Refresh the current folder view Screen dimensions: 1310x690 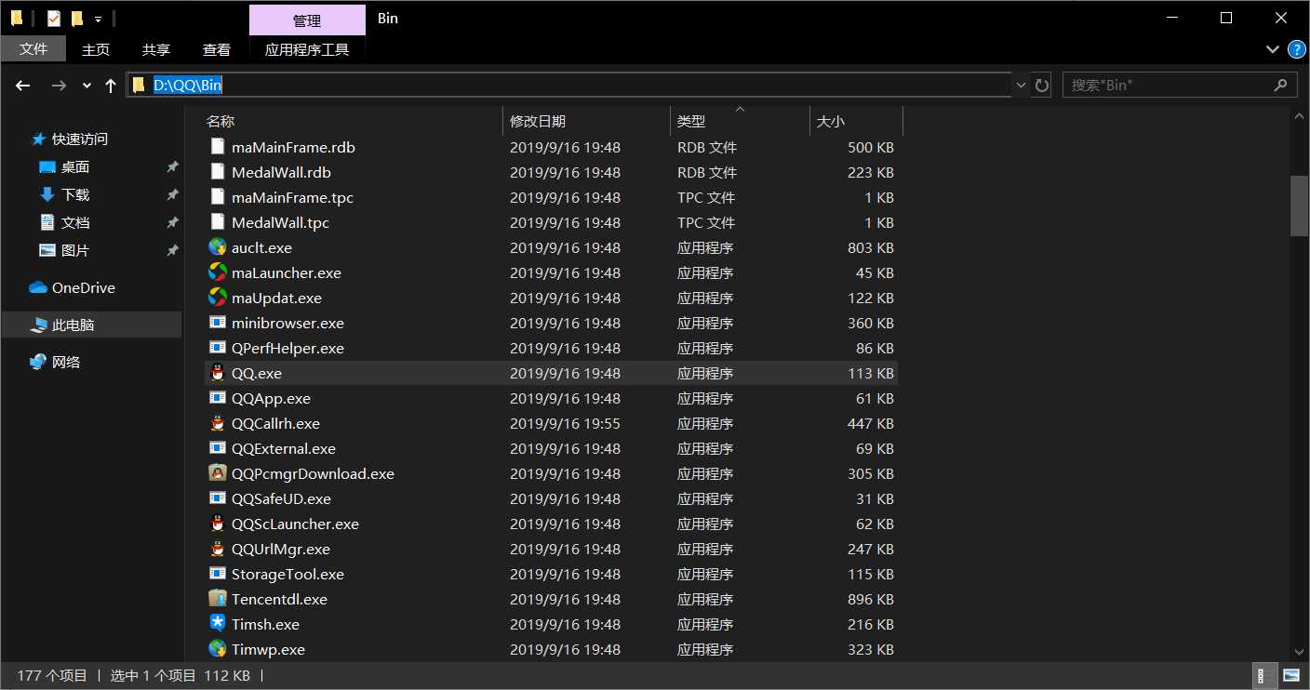pos(1042,86)
